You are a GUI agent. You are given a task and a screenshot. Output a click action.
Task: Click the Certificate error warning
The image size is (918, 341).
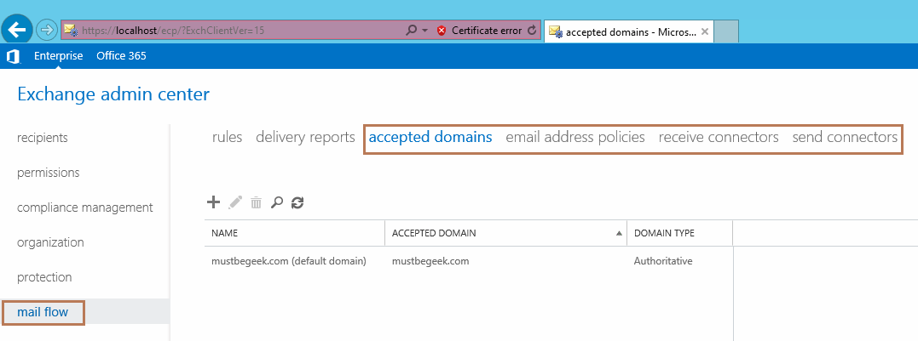click(480, 31)
